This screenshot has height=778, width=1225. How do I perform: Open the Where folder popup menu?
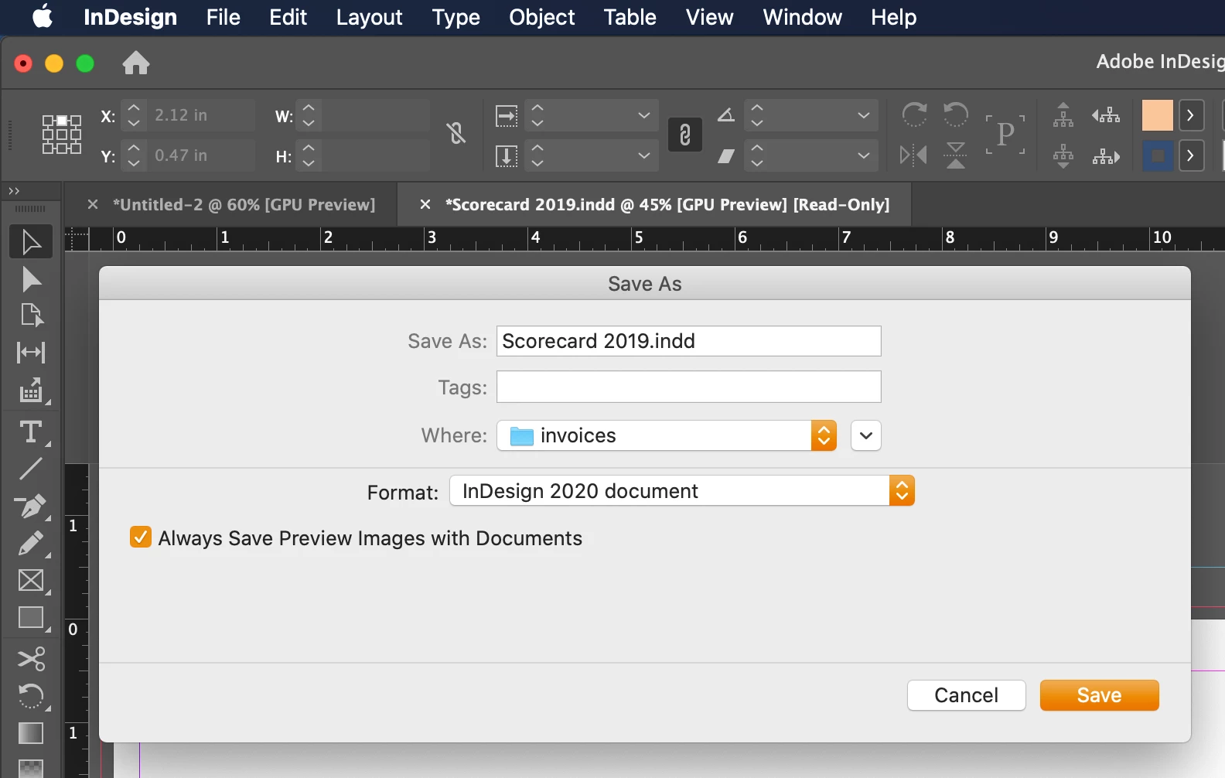pyautogui.click(x=667, y=435)
